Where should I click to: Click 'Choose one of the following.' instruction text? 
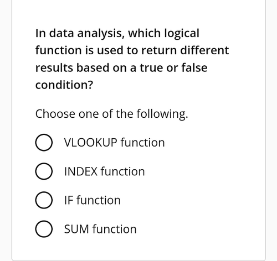pyautogui.click(x=112, y=114)
